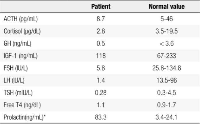Select the Prolactin(ng/mL)* row label
Viewport: 200px width, 124px height.
click(25, 117)
